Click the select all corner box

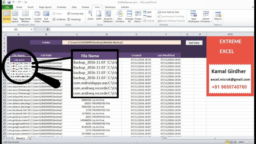click(5, 34)
